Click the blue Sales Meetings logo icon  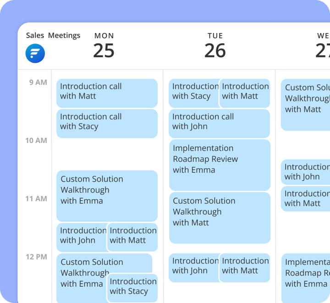pyautogui.click(x=35, y=53)
